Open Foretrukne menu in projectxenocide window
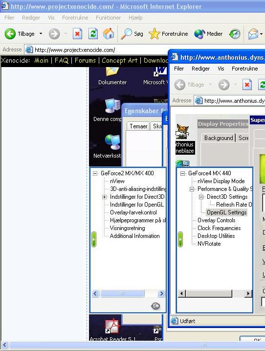Screen dimensions: 265x351 [x=75, y=18]
